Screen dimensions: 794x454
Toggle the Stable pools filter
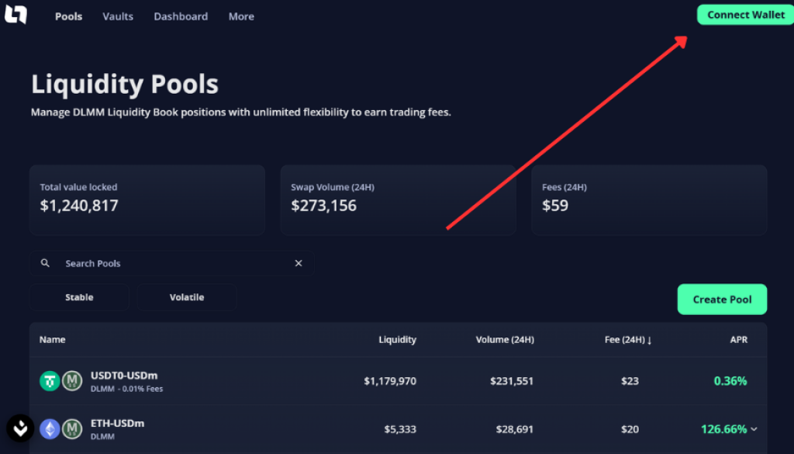(x=78, y=296)
